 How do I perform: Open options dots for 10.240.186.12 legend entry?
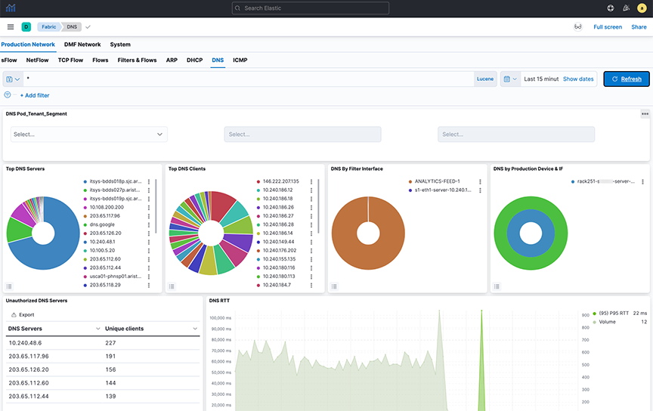(311, 190)
